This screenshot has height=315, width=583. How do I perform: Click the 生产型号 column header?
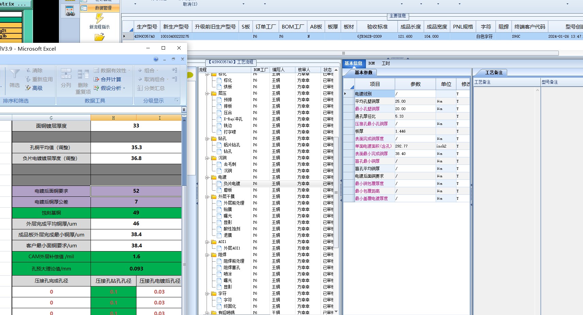click(x=147, y=27)
